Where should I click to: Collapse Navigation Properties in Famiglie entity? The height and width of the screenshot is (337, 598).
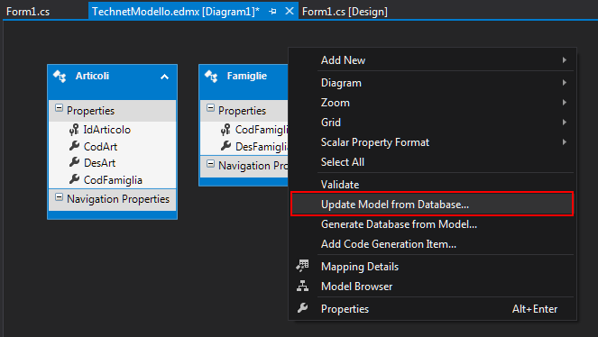(210, 164)
